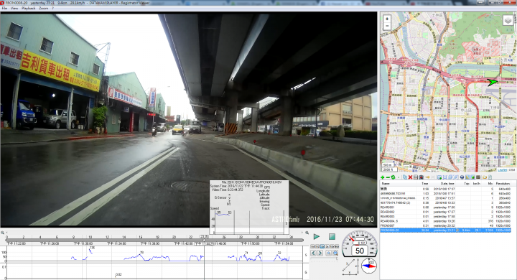Zoom out the map with minus button
This screenshot has width=517, height=280.
coord(387,26)
